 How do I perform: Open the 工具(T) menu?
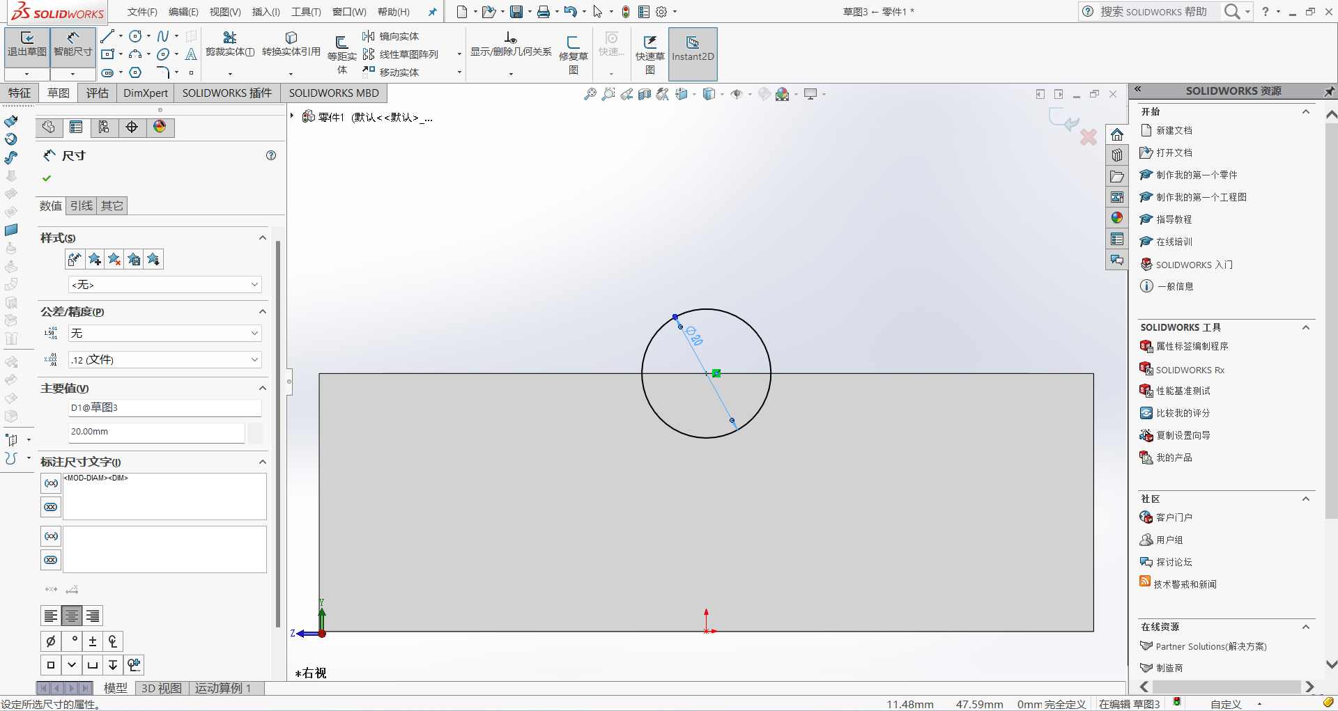click(306, 12)
